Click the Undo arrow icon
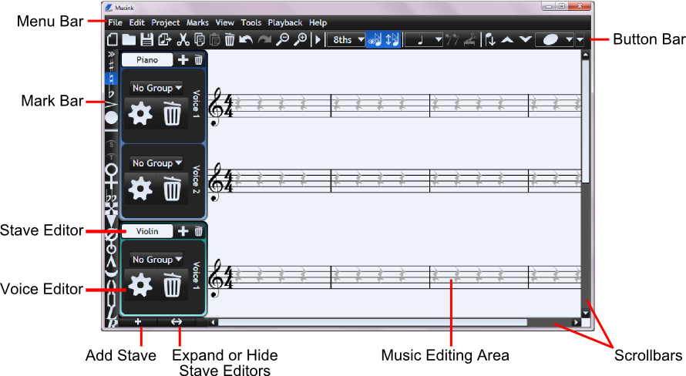 [x=246, y=40]
